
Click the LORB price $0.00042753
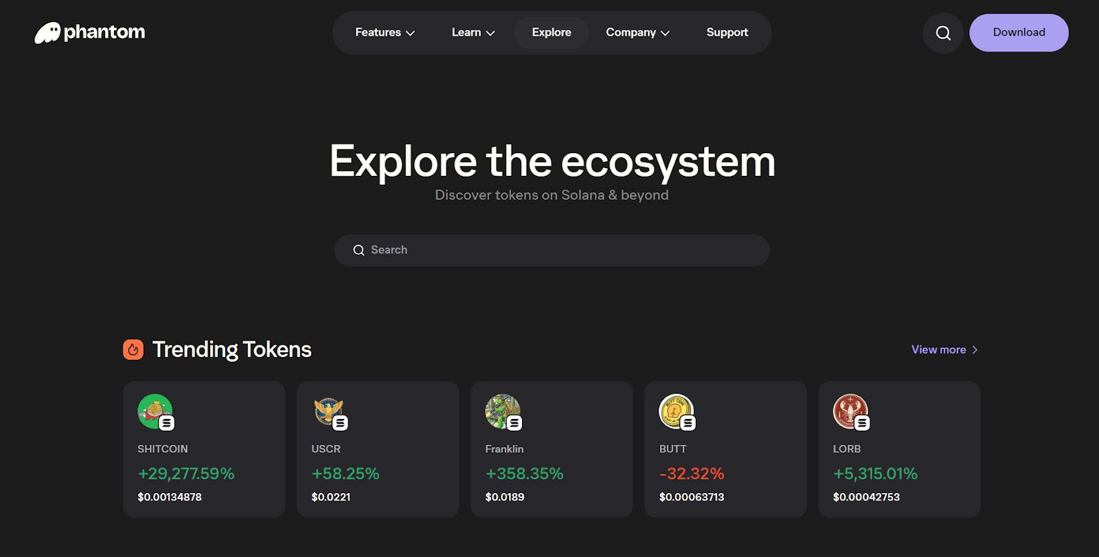pyautogui.click(x=865, y=497)
